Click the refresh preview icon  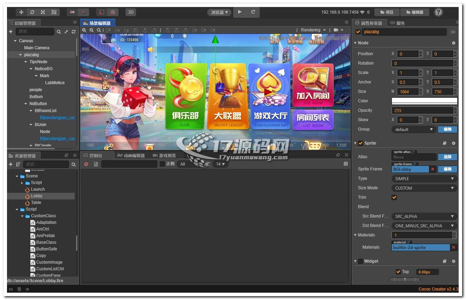[253, 12]
